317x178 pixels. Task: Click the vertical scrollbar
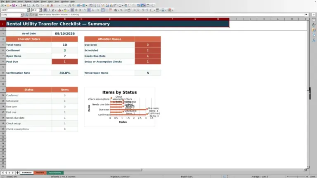pyautogui.click(x=308, y=93)
